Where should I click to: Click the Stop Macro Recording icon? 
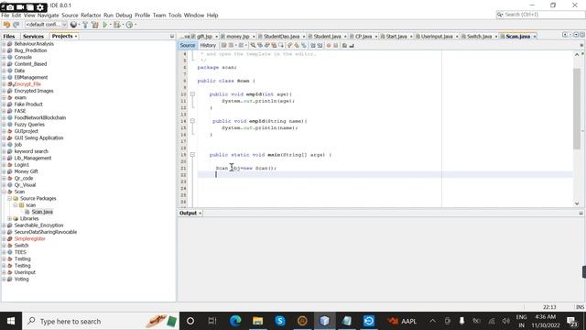coord(336,45)
